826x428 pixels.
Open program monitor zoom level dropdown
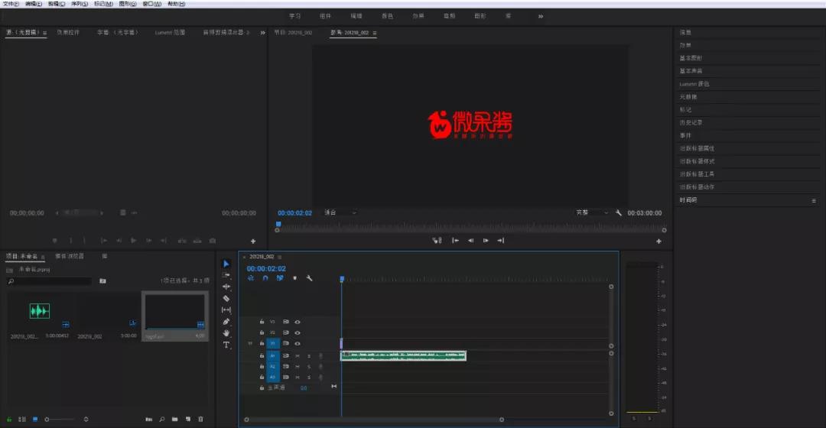340,212
